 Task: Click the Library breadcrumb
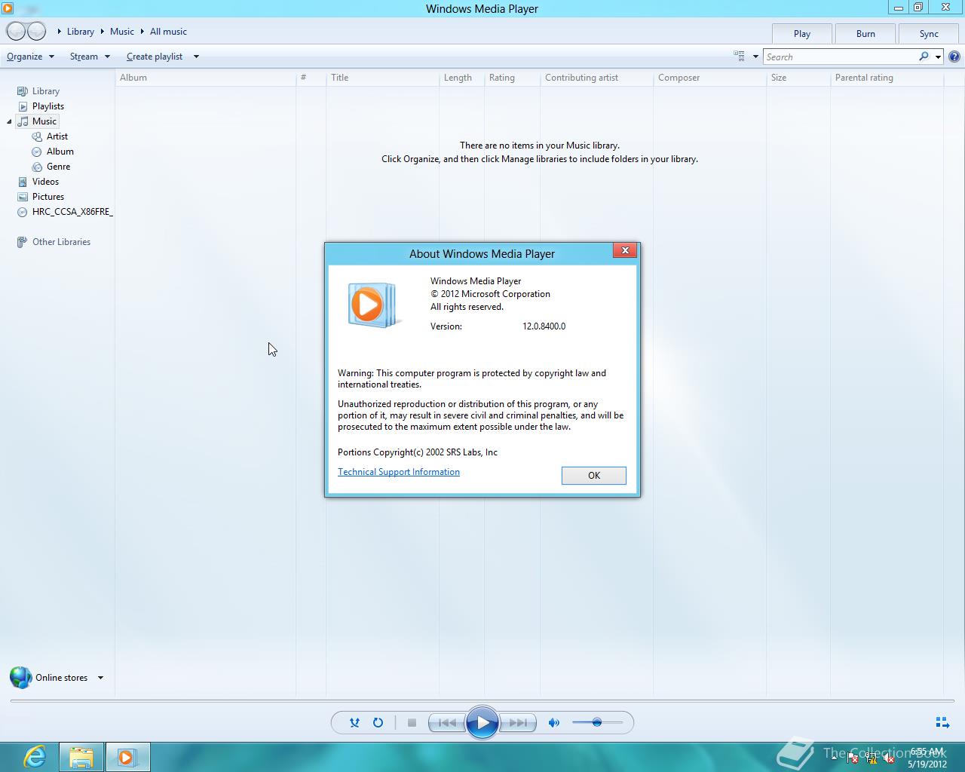[81, 32]
